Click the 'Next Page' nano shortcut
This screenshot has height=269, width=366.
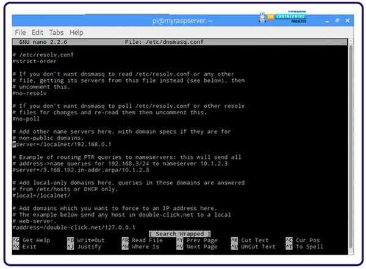click(x=197, y=246)
